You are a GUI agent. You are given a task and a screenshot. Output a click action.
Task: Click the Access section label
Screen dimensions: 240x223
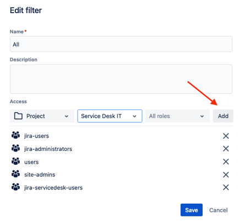pyautogui.click(x=18, y=101)
